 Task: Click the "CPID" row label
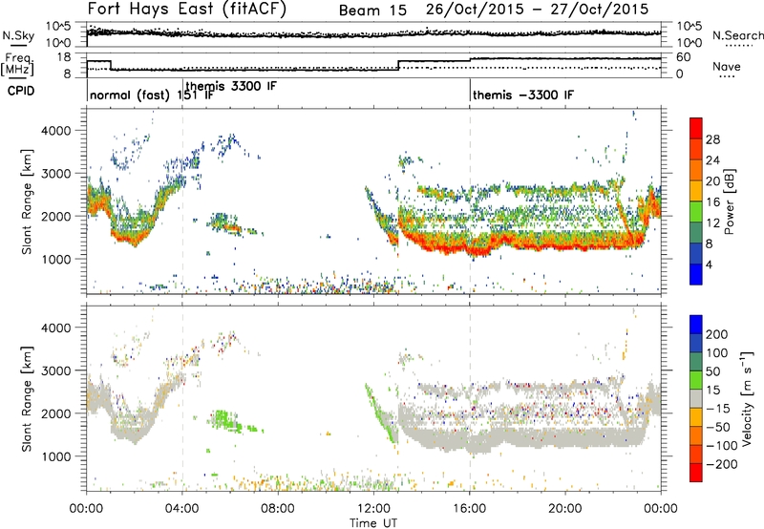click(x=21, y=91)
